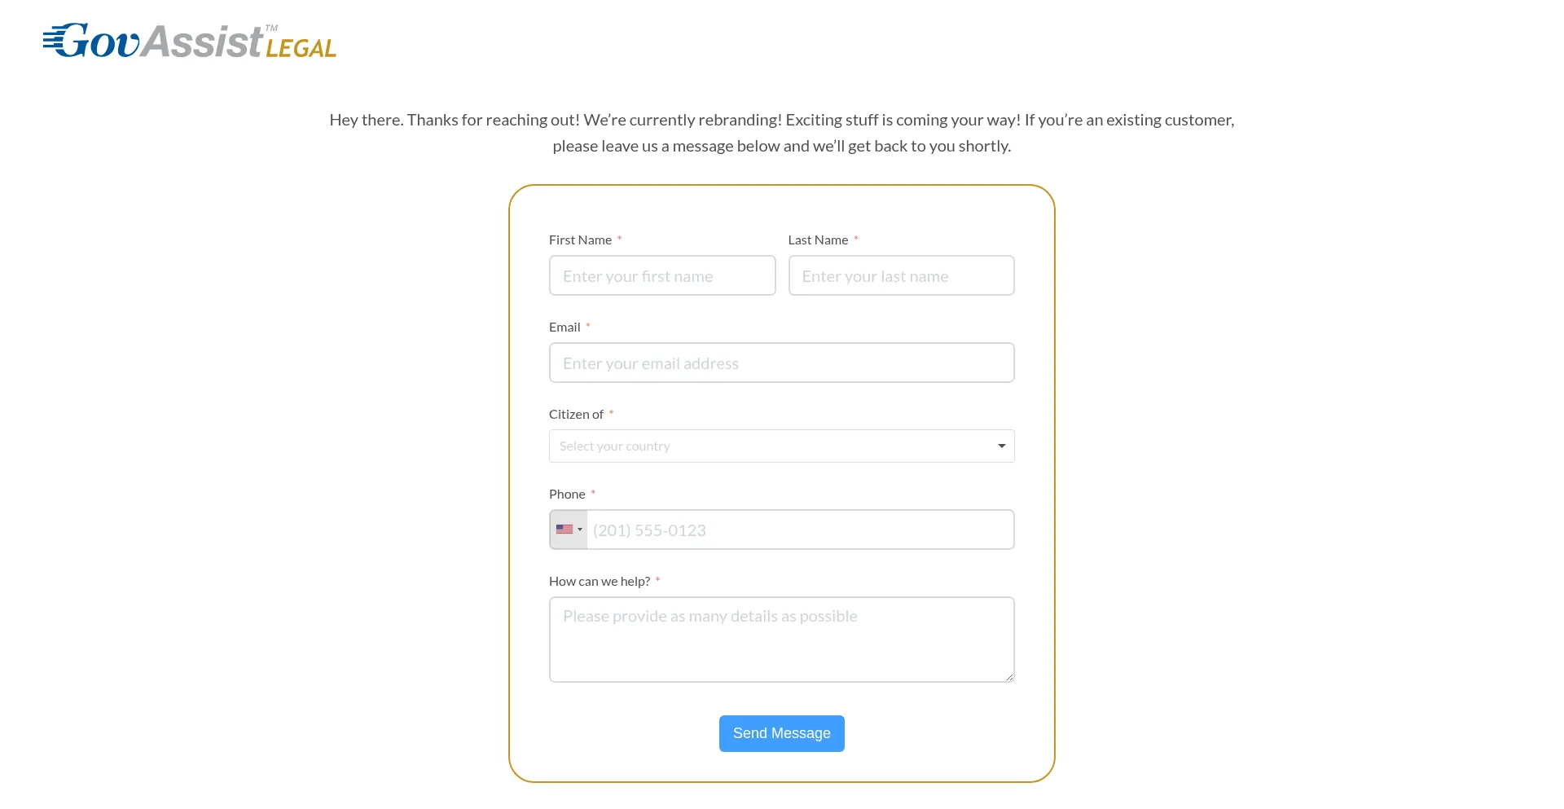
Task: Click the GovAssist Legal logo
Action: tap(190, 42)
